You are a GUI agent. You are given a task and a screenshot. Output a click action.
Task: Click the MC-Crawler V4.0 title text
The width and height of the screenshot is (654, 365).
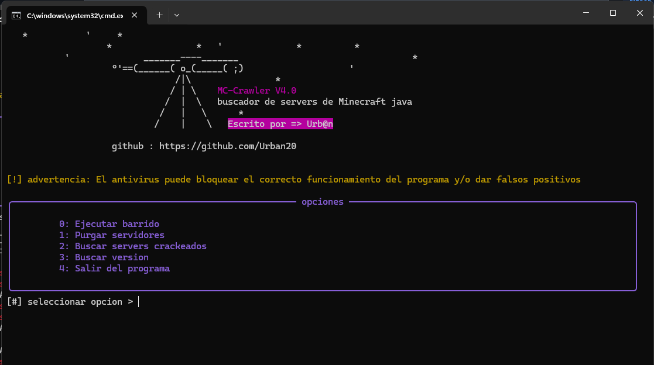[x=256, y=91]
